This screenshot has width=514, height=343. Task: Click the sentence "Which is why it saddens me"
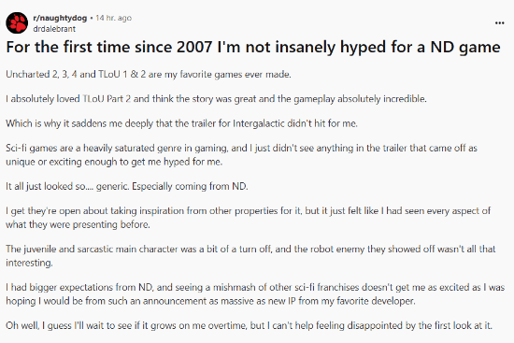pos(181,123)
